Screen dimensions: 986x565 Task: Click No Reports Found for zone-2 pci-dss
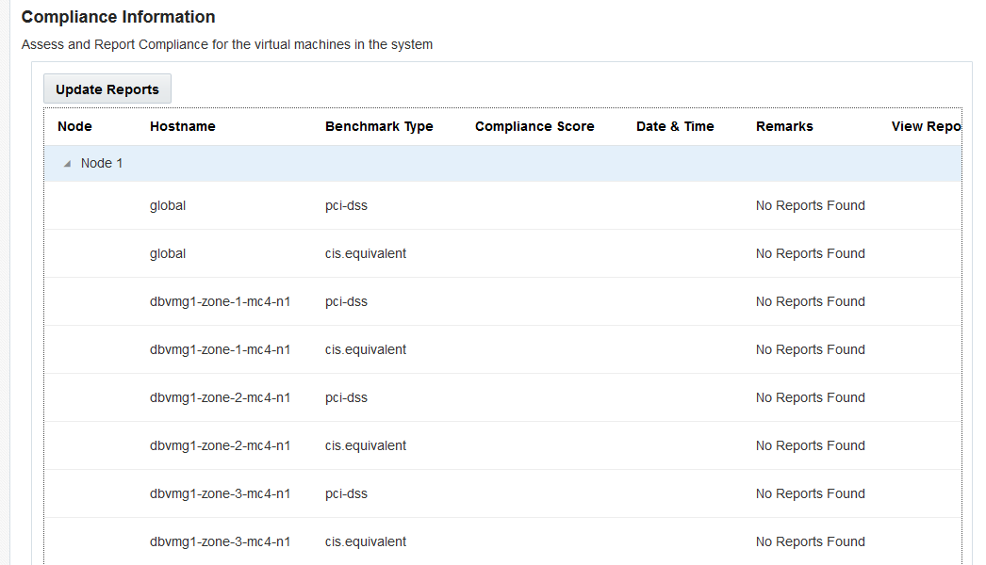point(810,397)
